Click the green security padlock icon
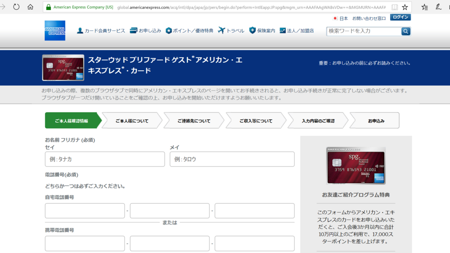Screen dimensions: 450x253 pyautogui.click(x=48, y=7)
